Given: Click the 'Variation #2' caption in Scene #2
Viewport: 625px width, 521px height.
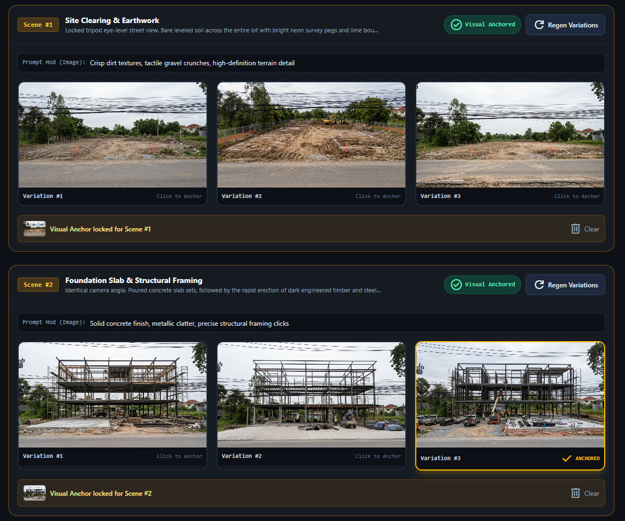Looking at the screenshot, I should pos(242,456).
